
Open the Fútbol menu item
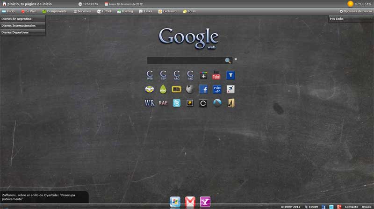tap(104, 11)
